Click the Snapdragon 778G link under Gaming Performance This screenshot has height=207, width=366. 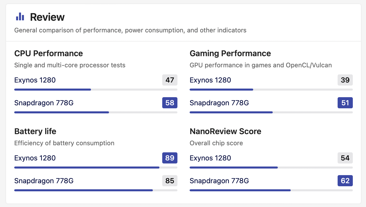[x=219, y=103]
